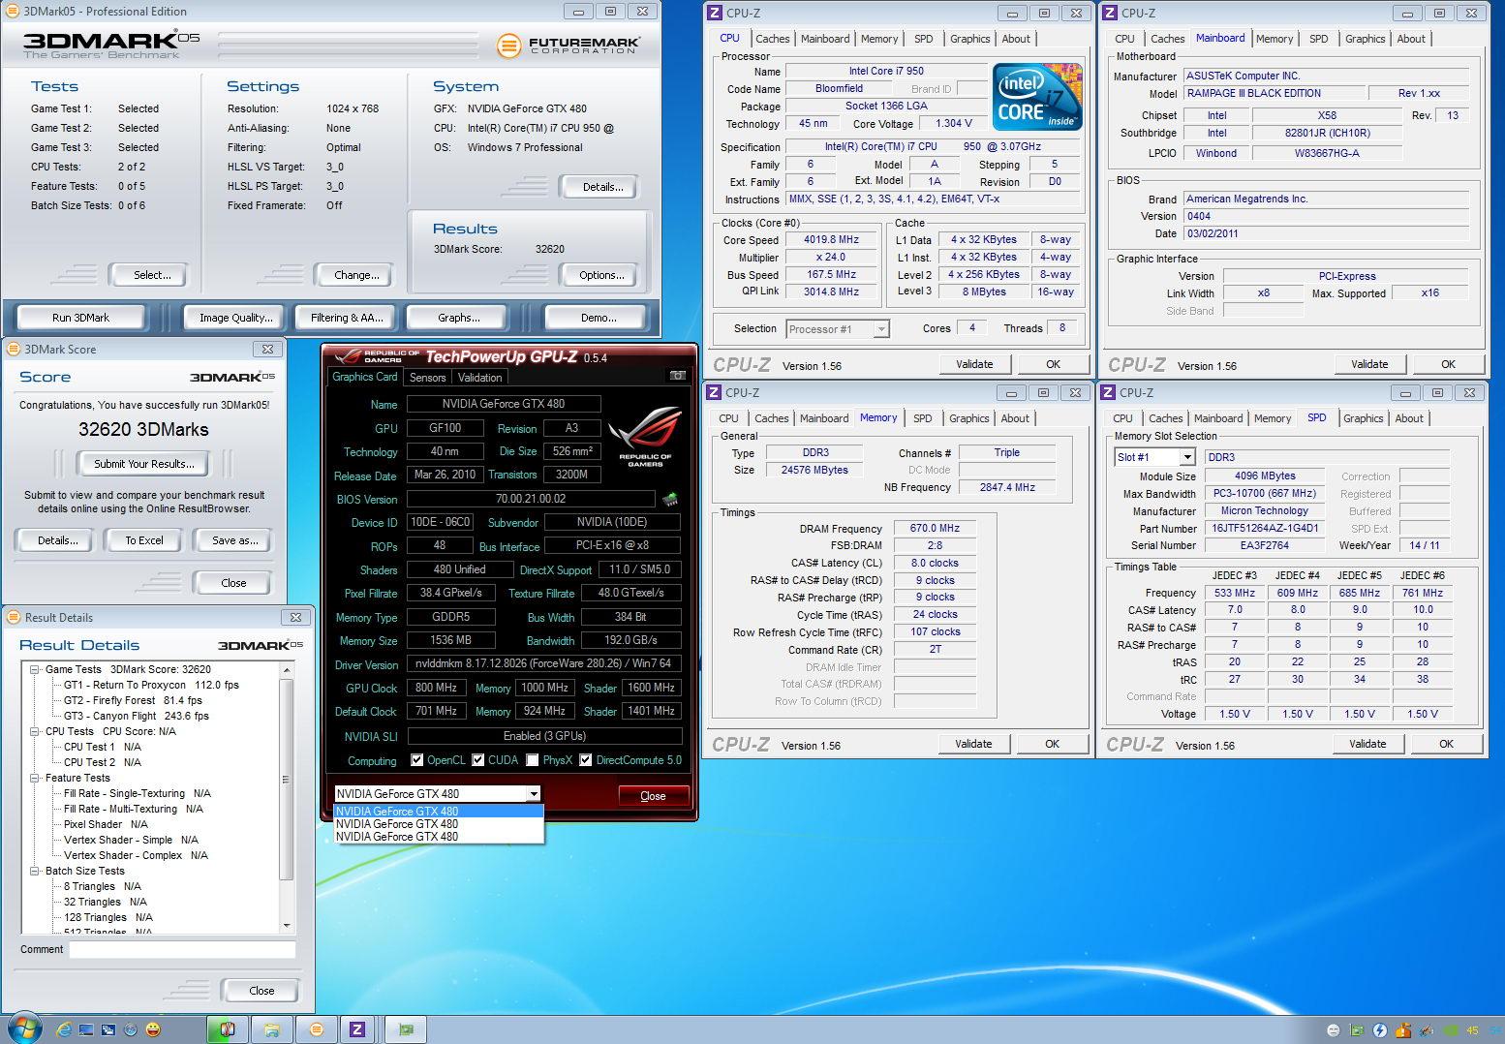Open Caches tab in CPU-Z window showing Processor info
Image resolution: width=1505 pixels, height=1044 pixels.
(x=772, y=39)
